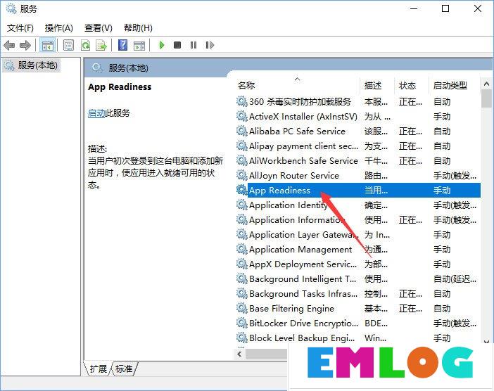This screenshot has height=391, width=494.
Task: Click the gear icon beside Background Tasks Infrastructure
Action: [241, 293]
